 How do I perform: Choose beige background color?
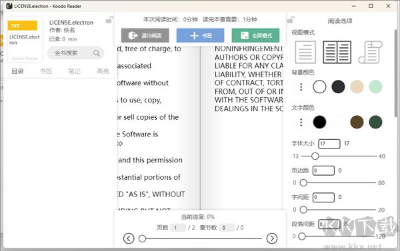[357, 87]
